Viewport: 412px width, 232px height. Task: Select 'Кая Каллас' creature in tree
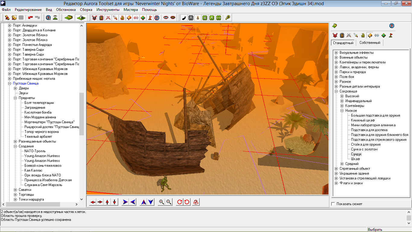pyautogui.click(x=33, y=170)
